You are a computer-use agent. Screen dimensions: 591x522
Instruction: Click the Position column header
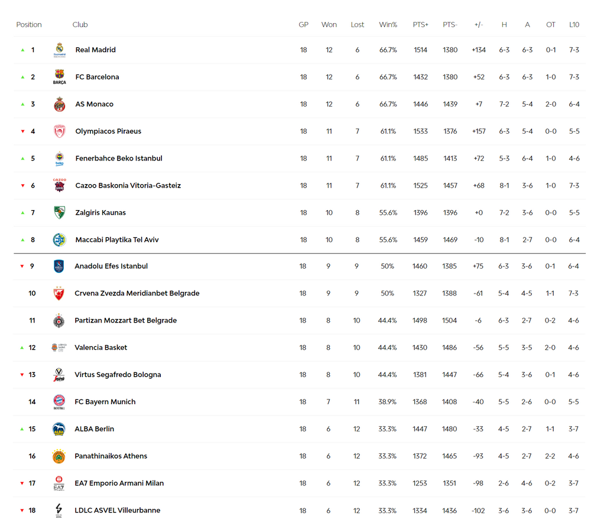point(28,24)
